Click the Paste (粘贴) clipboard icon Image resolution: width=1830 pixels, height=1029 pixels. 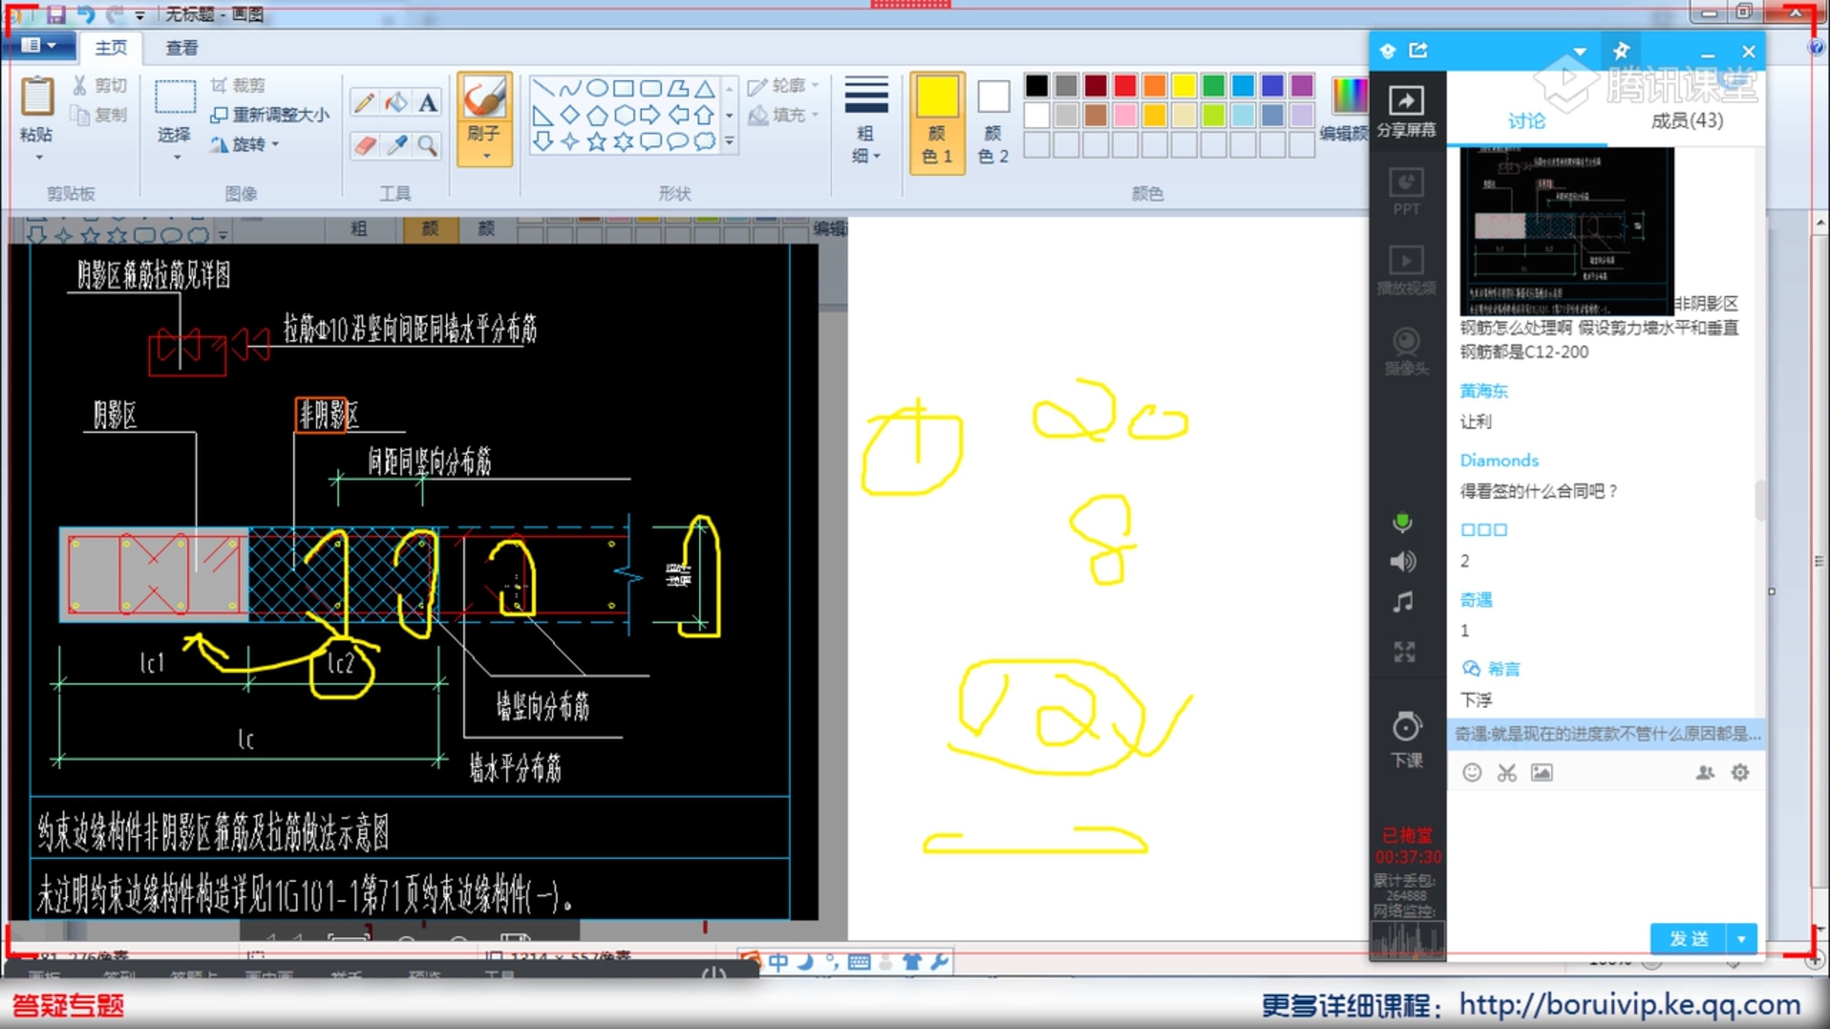(x=36, y=97)
